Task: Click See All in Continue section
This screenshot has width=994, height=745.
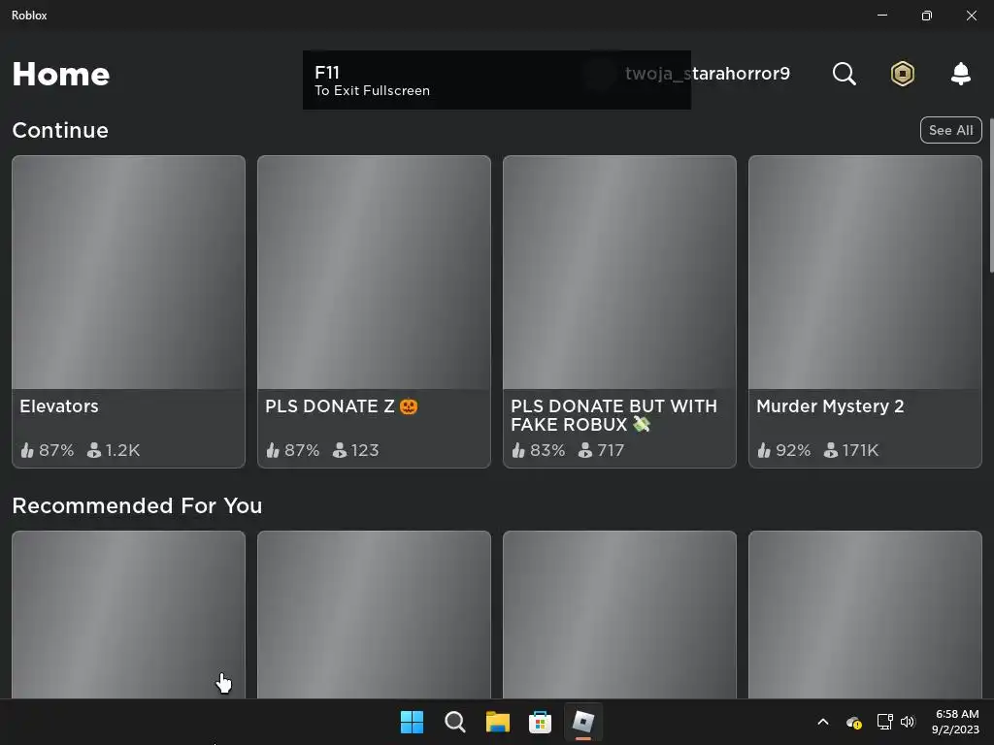Action: coord(950,130)
